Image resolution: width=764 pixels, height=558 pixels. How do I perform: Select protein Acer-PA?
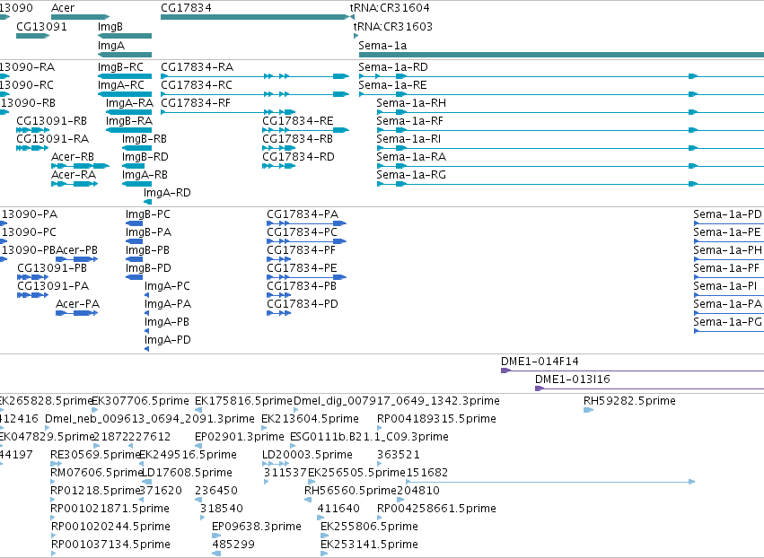click(x=77, y=313)
